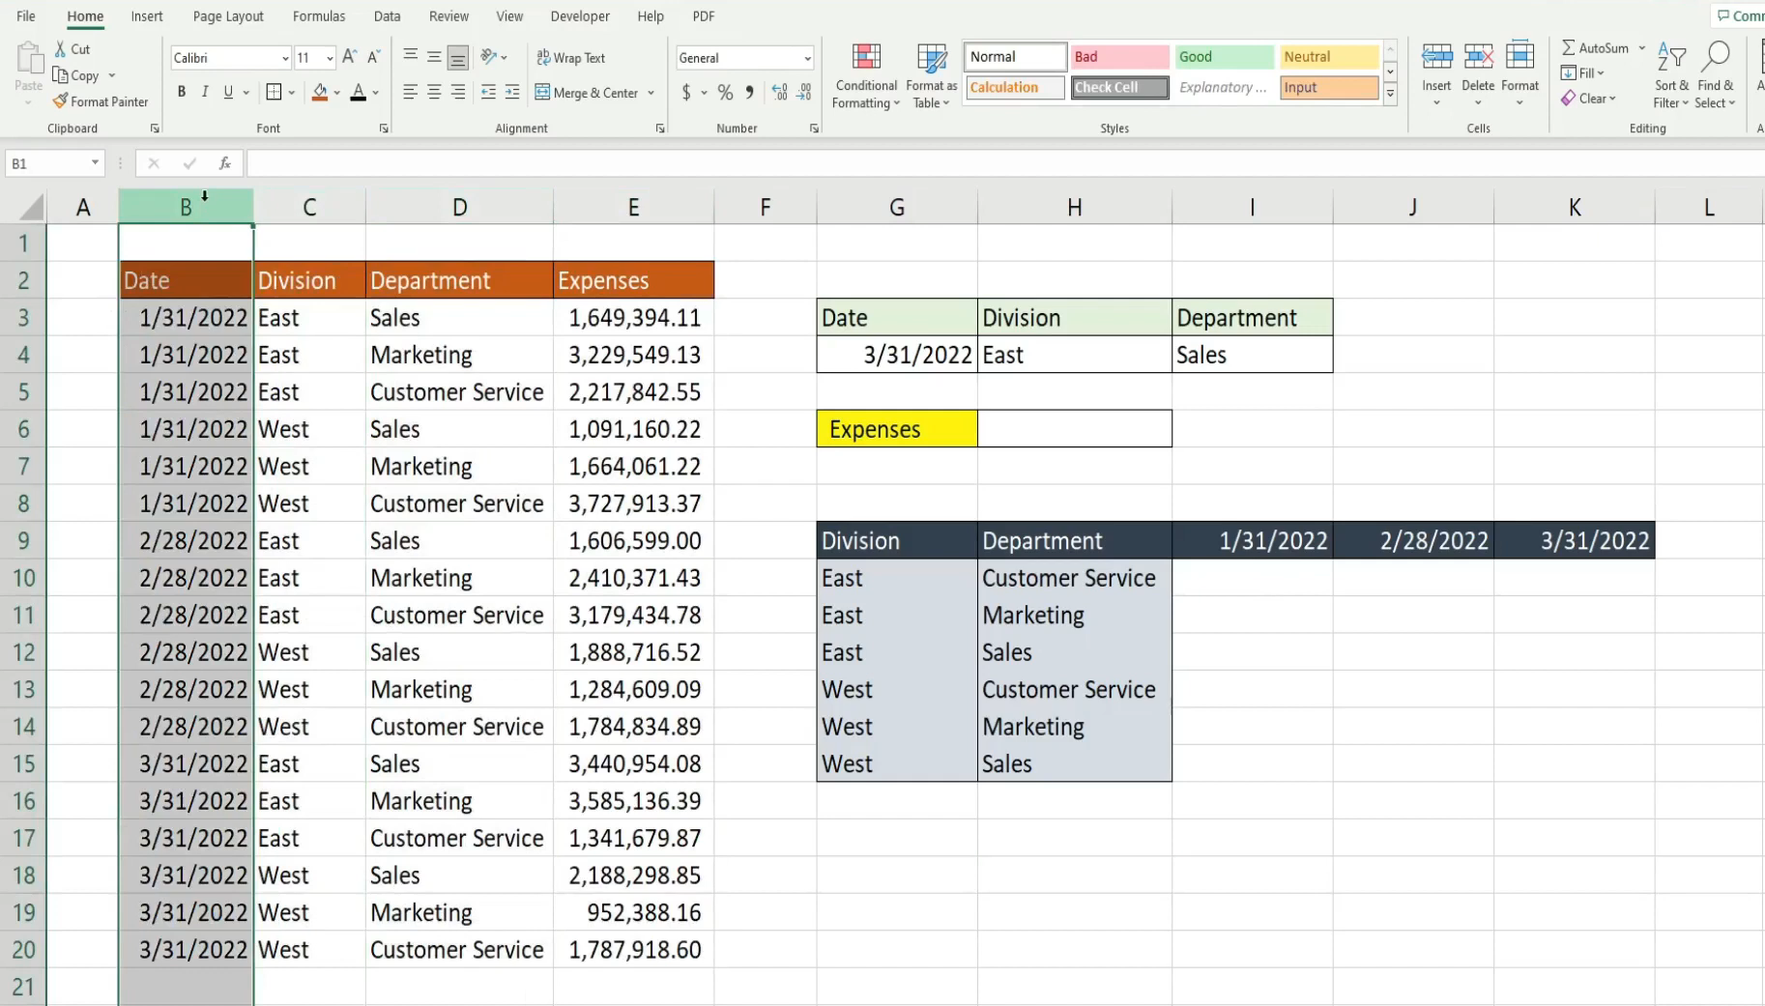
Task: Apply Accounting dollar number format
Action: coord(686,93)
